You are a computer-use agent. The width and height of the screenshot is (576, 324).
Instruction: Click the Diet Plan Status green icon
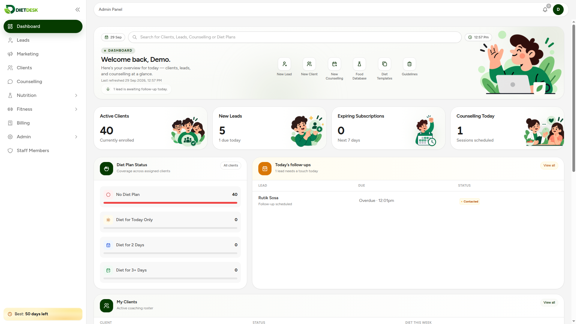pyautogui.click(x=106, y=169)
